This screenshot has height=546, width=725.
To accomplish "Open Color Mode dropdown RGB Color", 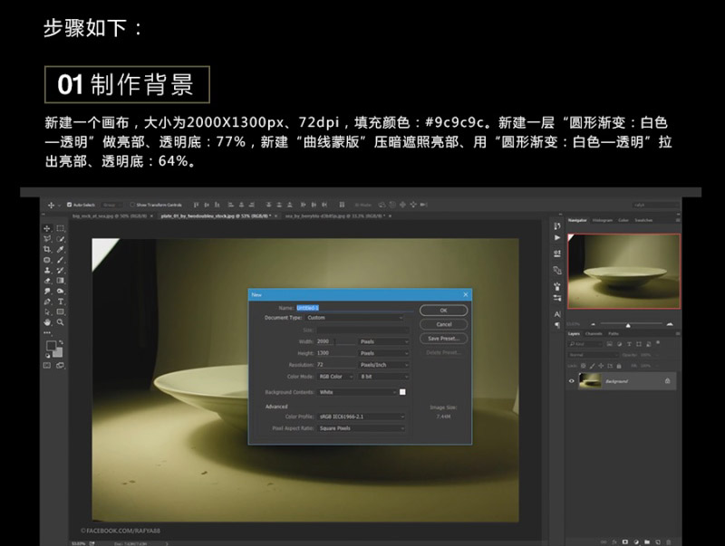I will coord(335,377).
